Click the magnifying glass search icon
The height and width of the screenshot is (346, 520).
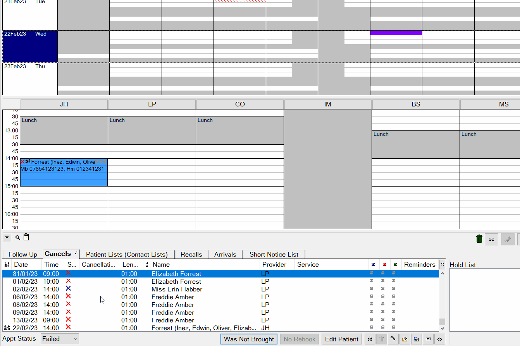(18, 238)
